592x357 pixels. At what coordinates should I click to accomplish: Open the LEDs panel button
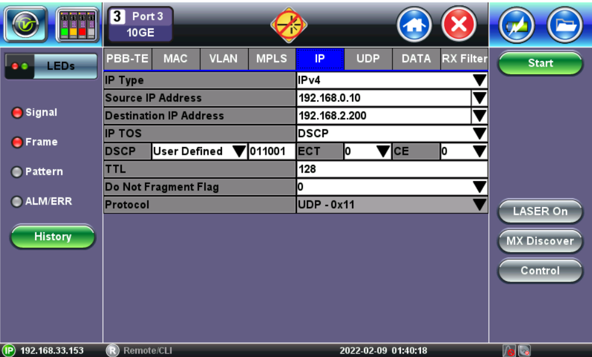pos(51,66)
